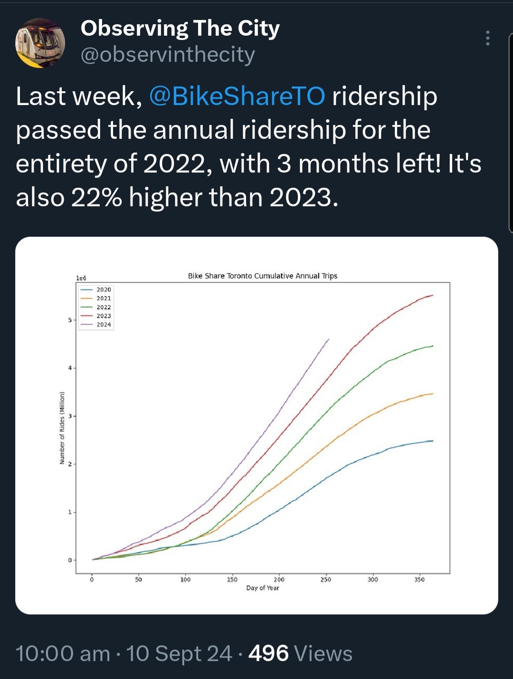Screen dimensions: 513x679
Task: Click the chart title about Cumulative Annual Trips
Action: click(x=263, y=276)
